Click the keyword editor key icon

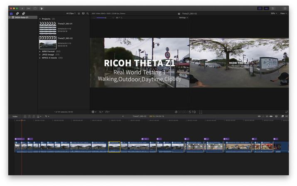(29, 8)
